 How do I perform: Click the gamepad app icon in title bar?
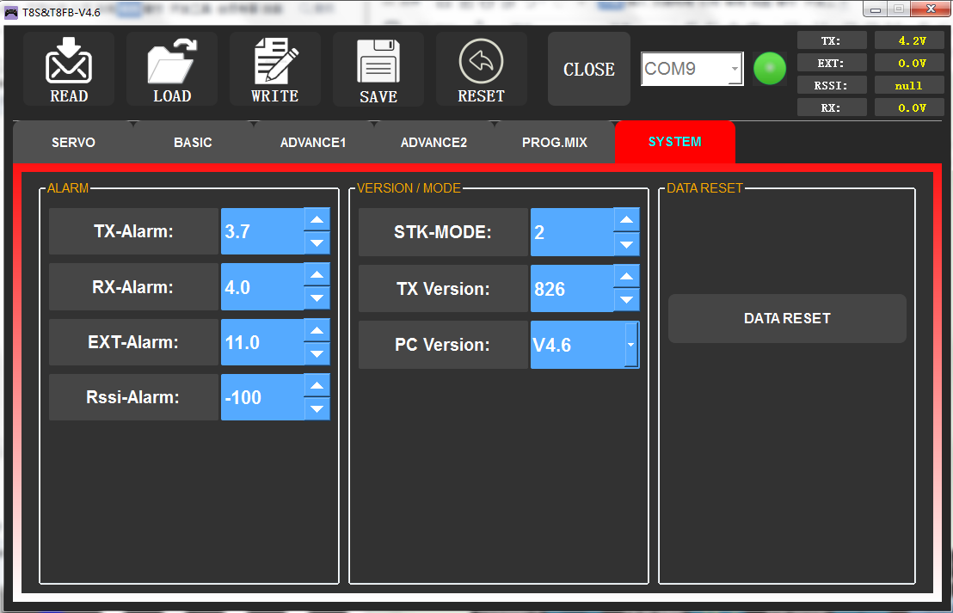point(11,12)
